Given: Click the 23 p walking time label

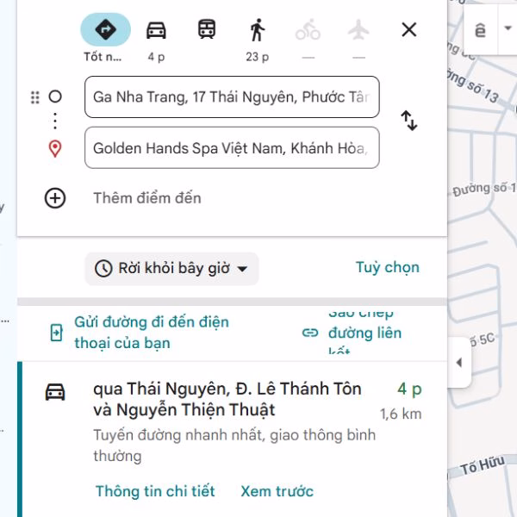Looking at the screenshot, I should tap(257, 57).
